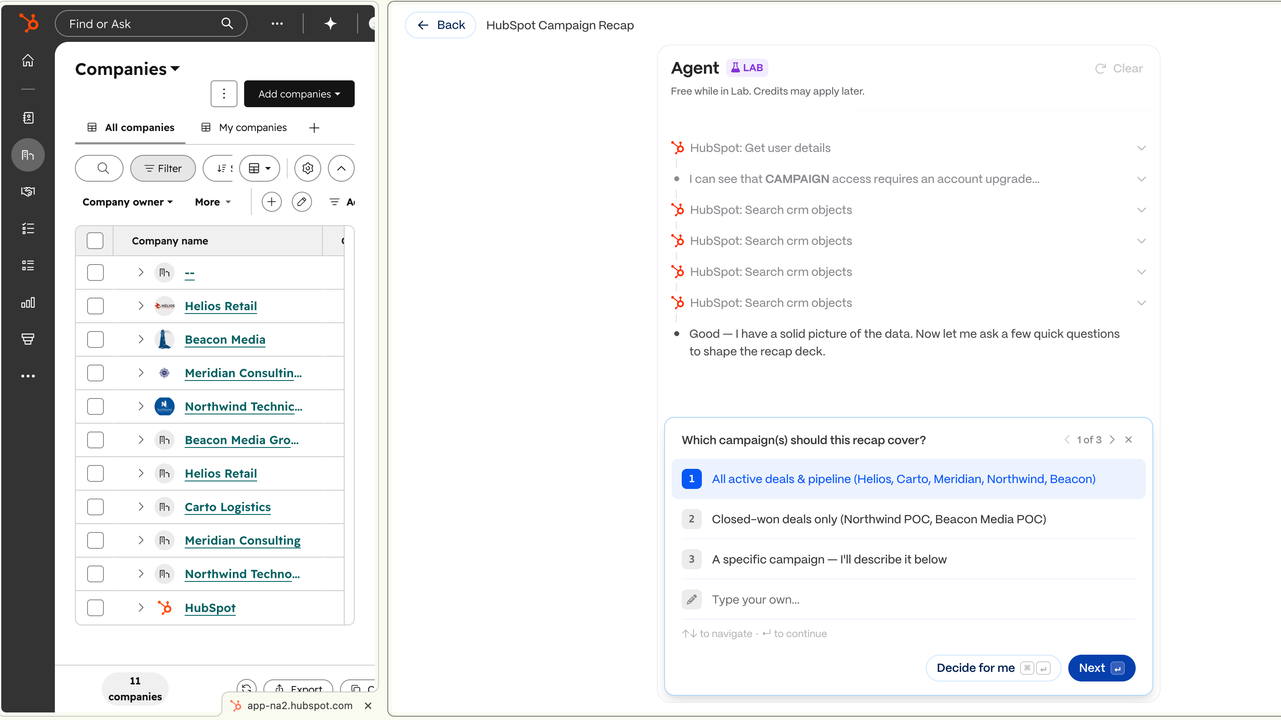Click the Type your own input field
The width and height of the screenshot is (1281, 720).
(x=908, y=600)
